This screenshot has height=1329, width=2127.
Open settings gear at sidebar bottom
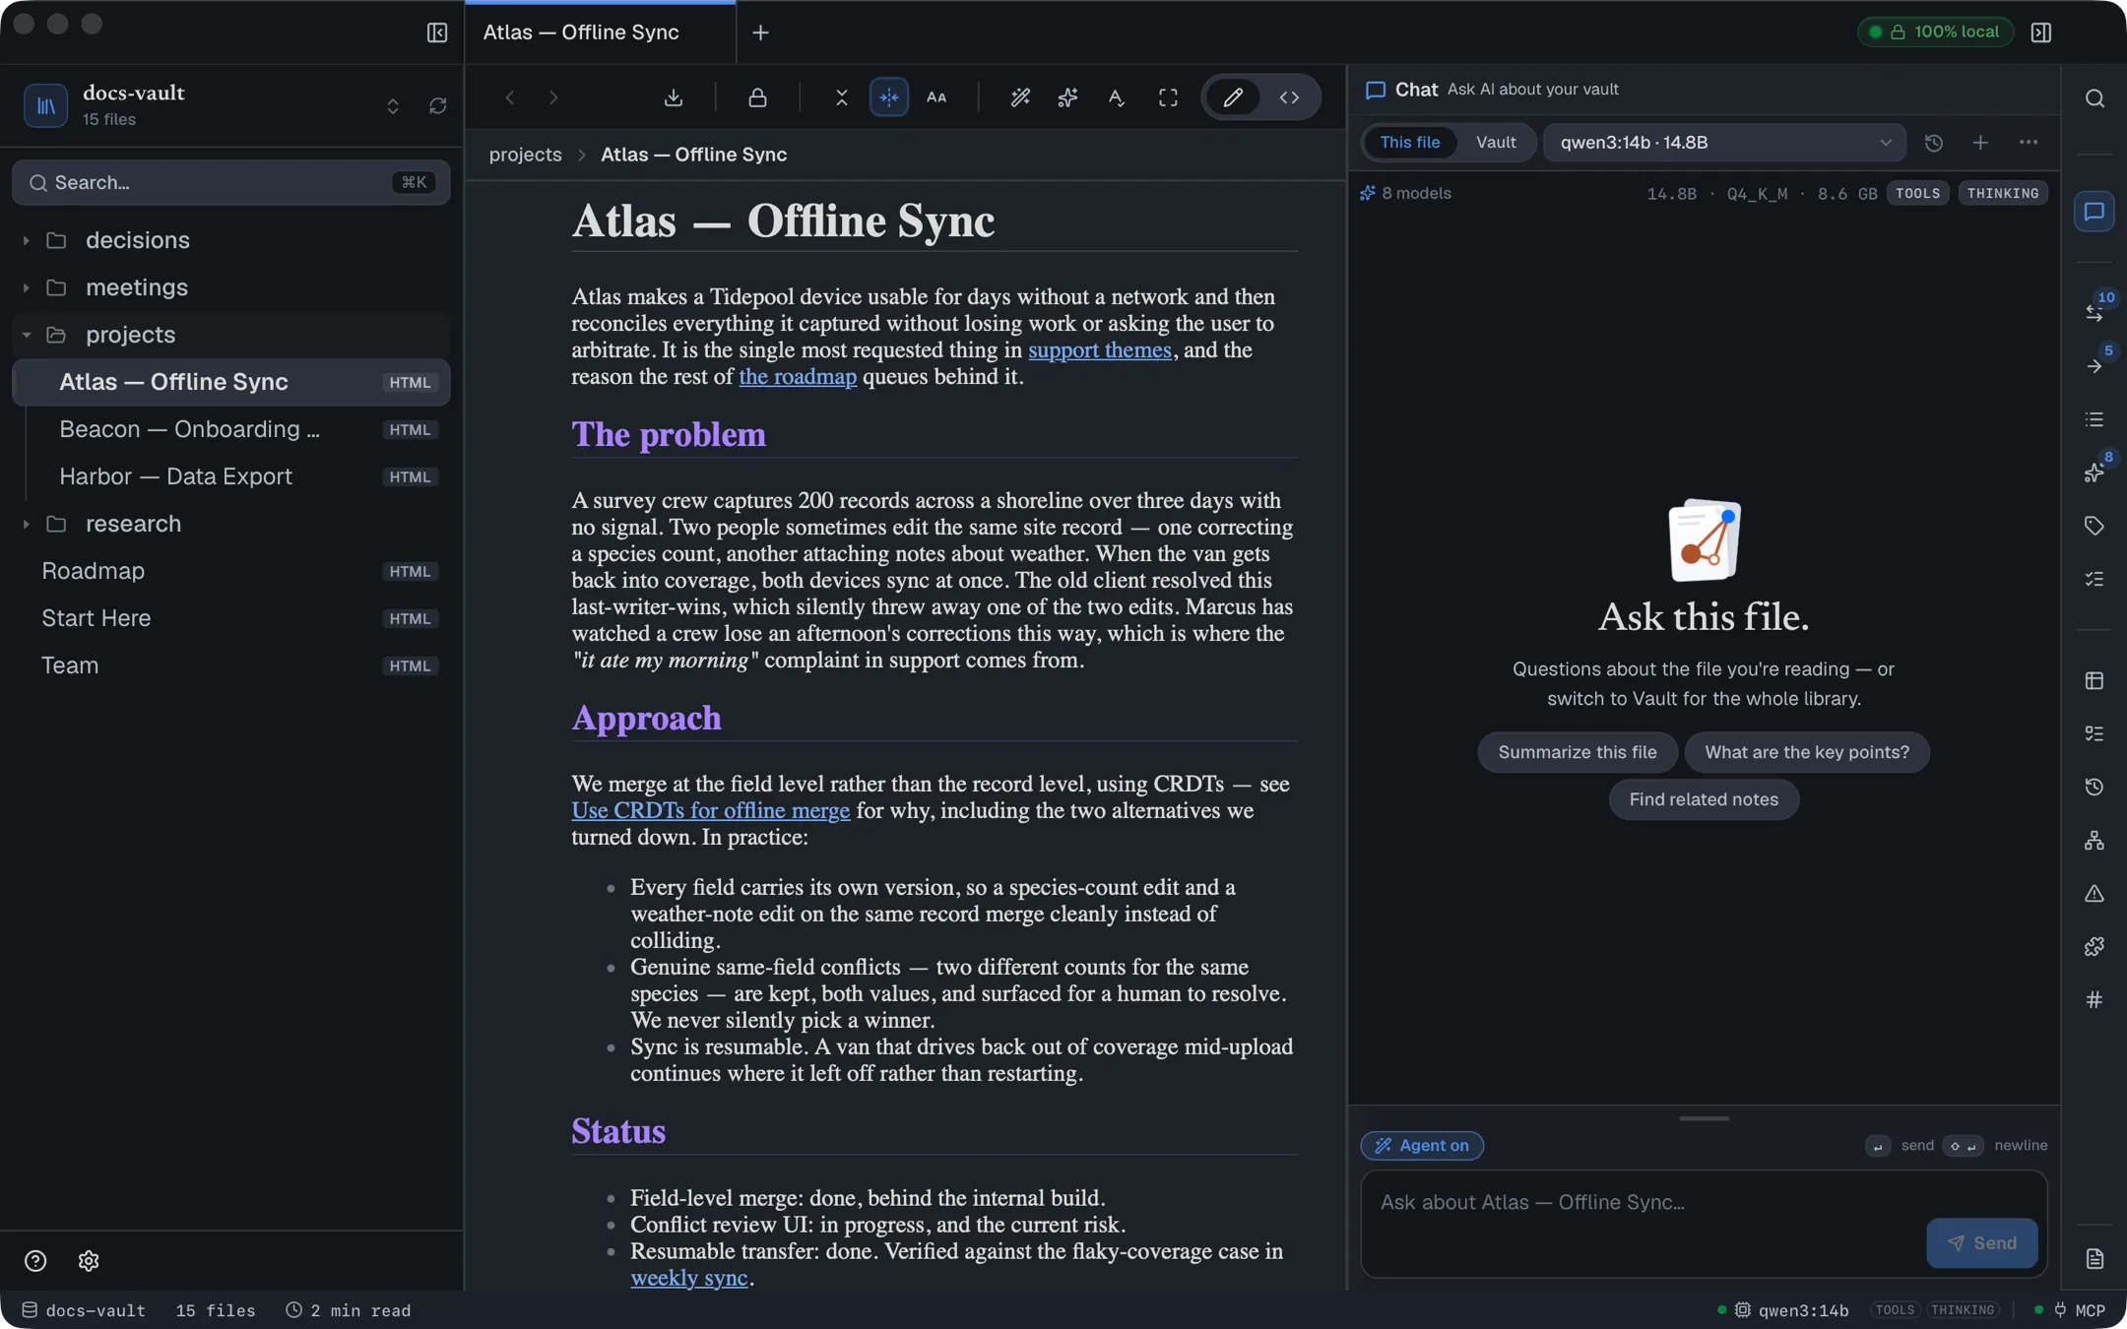click(89, 1261)
